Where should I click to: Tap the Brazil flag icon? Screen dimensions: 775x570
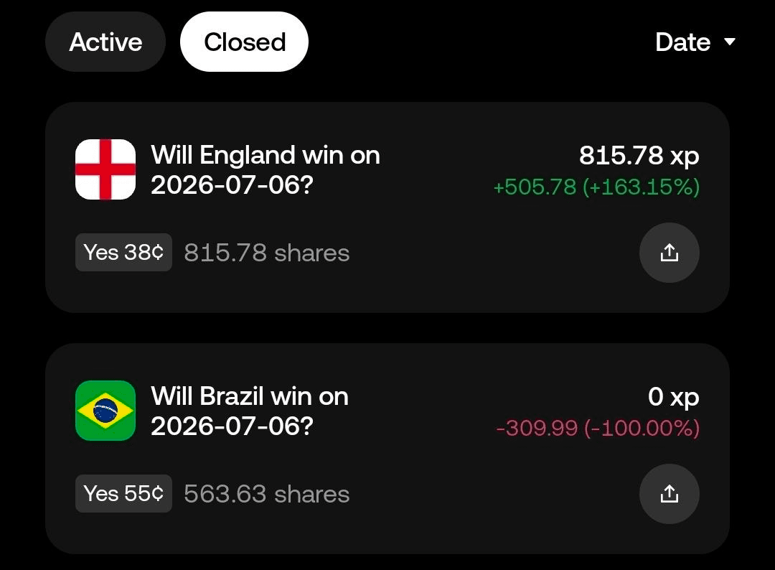(105, 411)
